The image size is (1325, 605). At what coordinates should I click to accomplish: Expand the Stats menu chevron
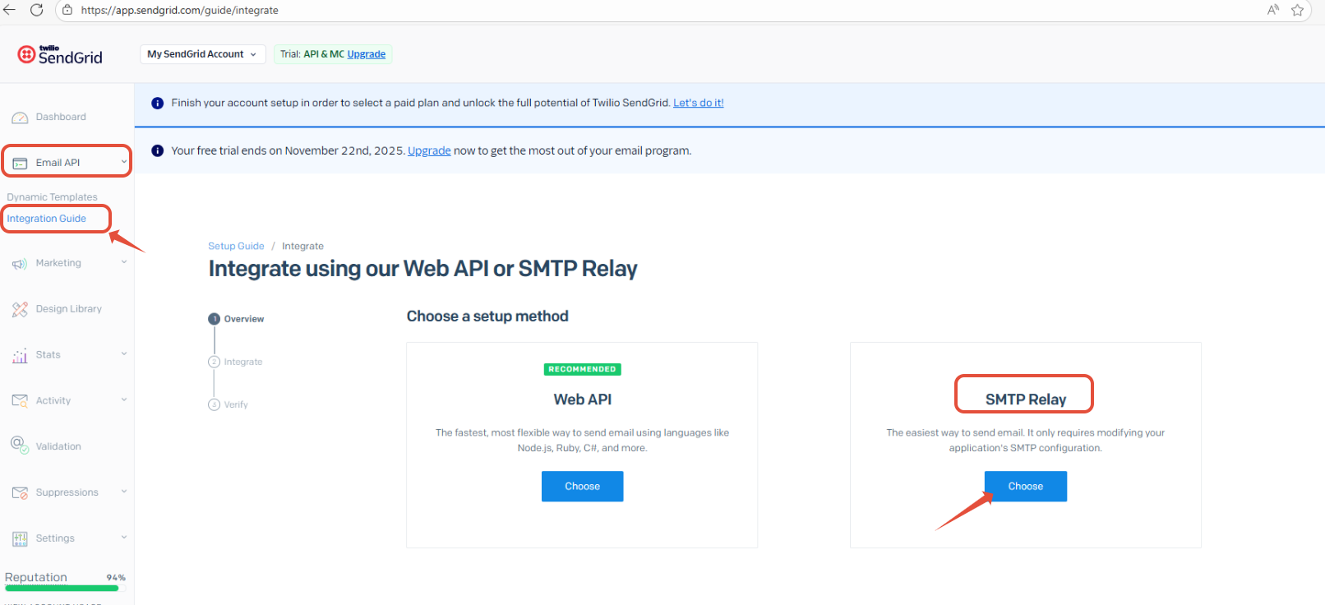124,353
